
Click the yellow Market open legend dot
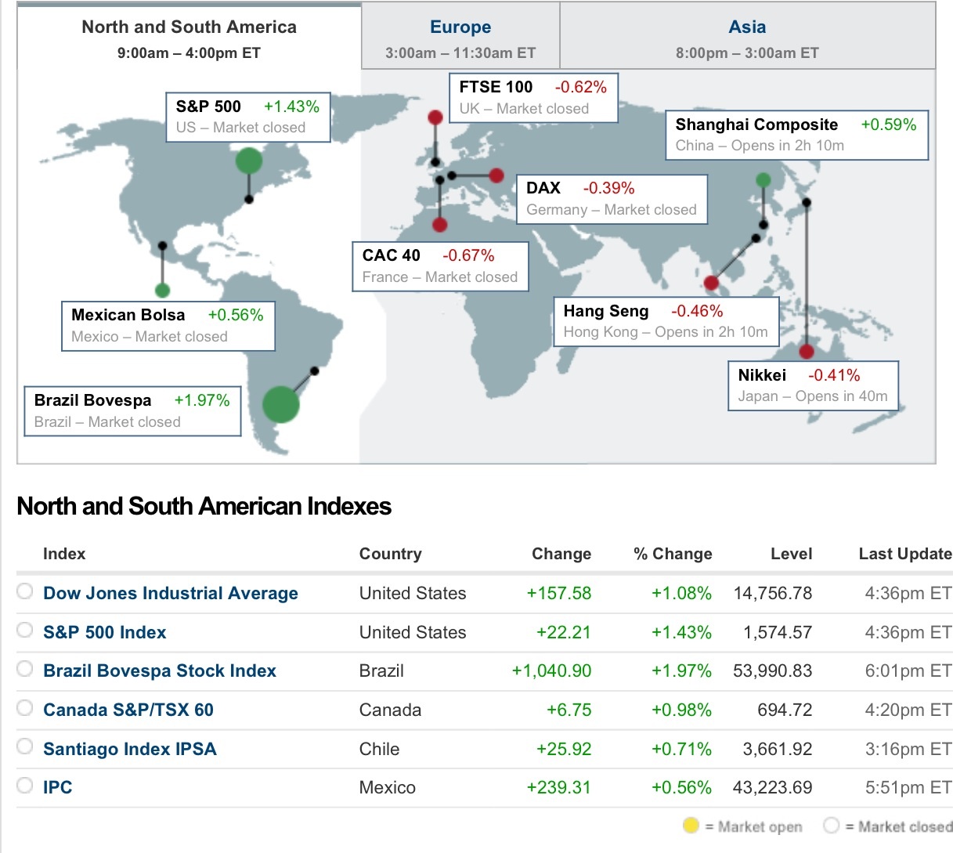click(x=691, y=826)
